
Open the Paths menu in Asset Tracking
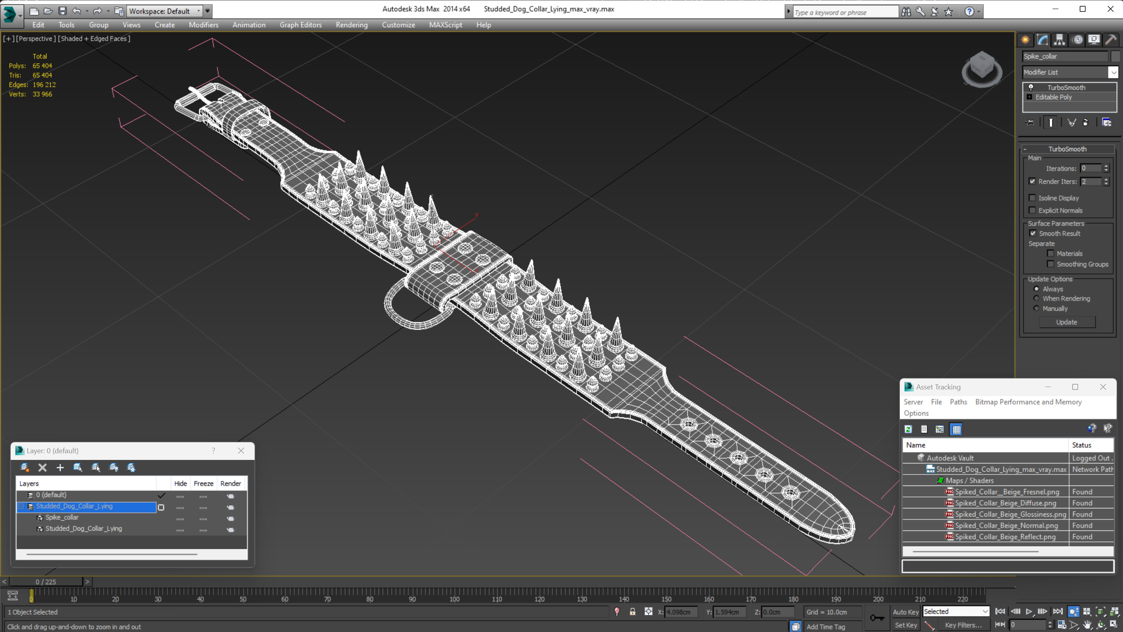coord(958,402)
